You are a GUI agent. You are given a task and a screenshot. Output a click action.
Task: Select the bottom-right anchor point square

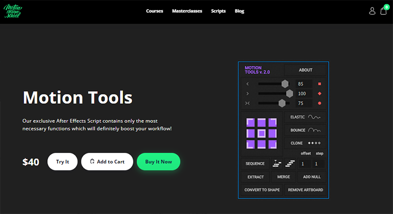tap(273, 144)
